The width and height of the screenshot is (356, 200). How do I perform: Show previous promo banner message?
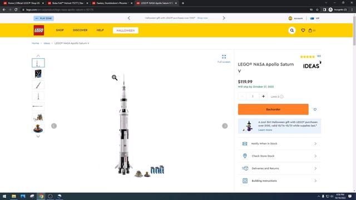pyautogui.click(x=128, y=18)
